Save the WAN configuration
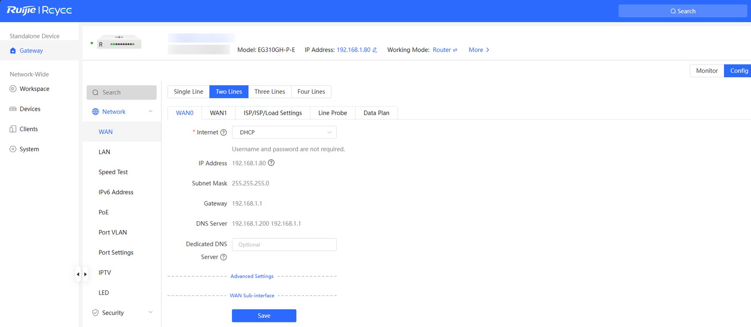The image size is (751, 327). [x=264, y=316]
